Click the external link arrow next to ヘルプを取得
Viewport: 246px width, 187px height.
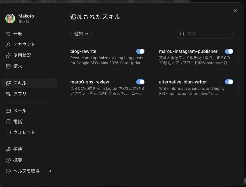point(49,171)
